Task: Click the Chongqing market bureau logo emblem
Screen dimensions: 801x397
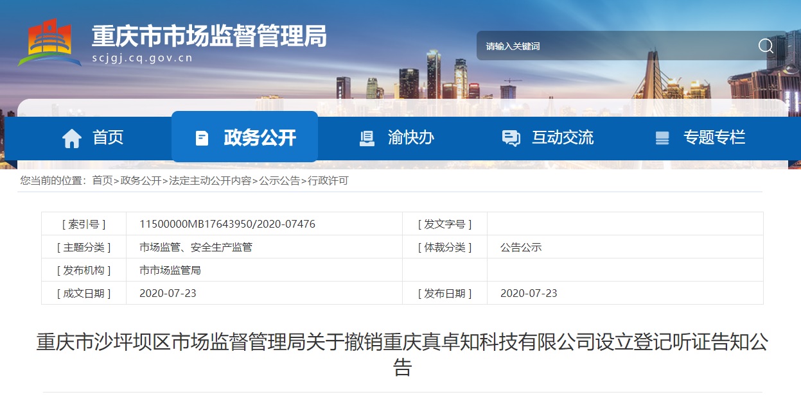Action: pyautogui.click(x=49, y=42)
